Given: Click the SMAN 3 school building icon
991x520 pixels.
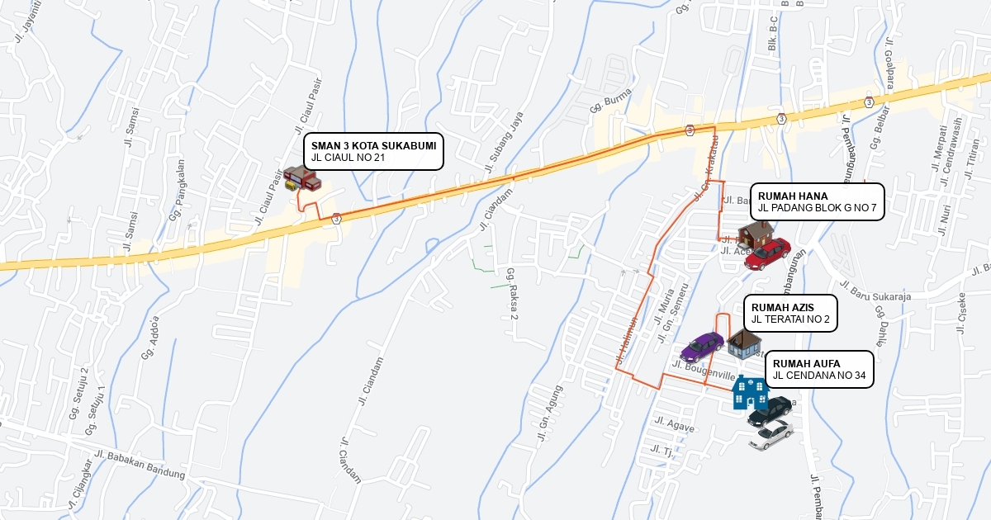Looking at the screenshot, I should [x=301, y=178].
